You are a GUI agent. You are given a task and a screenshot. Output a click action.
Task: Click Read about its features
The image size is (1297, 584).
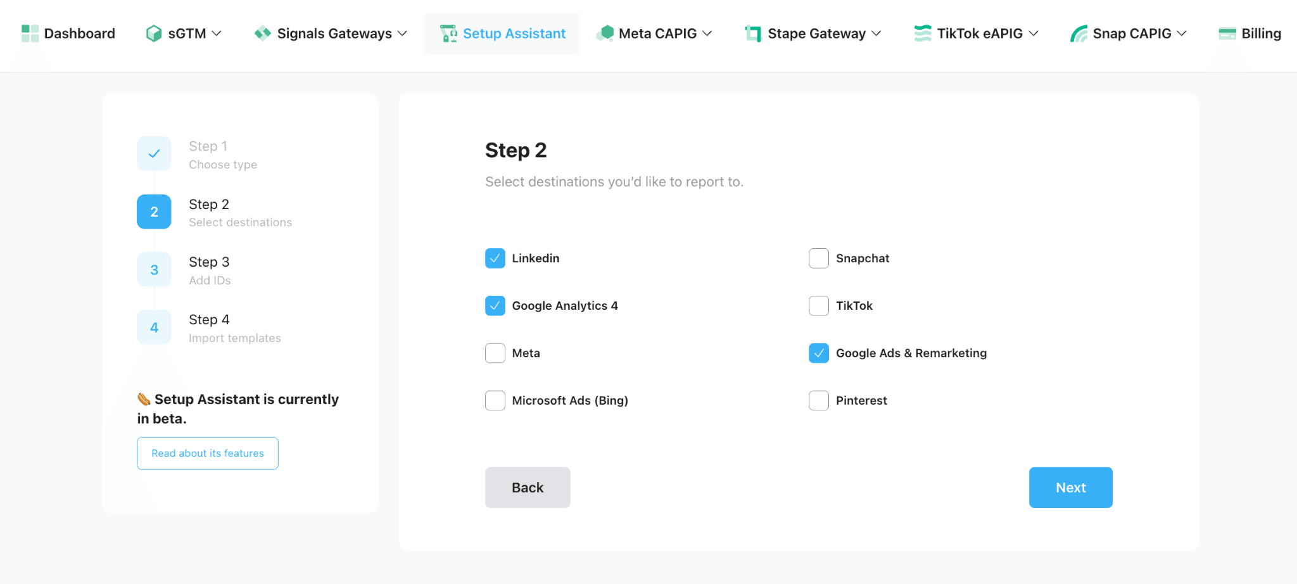(x=208, y=454)
